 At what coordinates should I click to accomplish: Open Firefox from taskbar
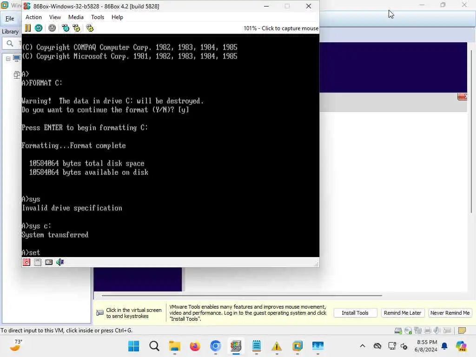195,346
